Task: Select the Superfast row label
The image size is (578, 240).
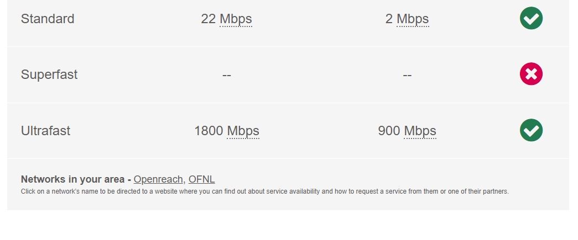Action: tap(49, 74)
